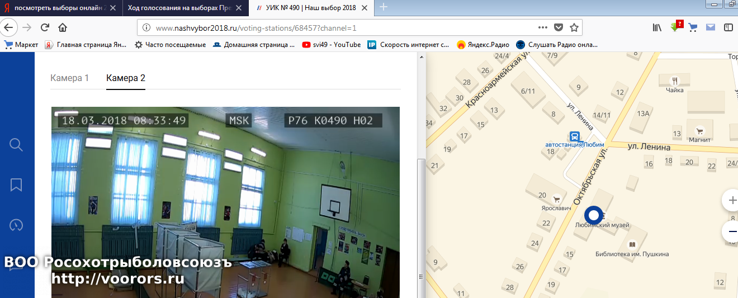Click the polling station marker on map
738x298 pixels.
tap(594, 215)
